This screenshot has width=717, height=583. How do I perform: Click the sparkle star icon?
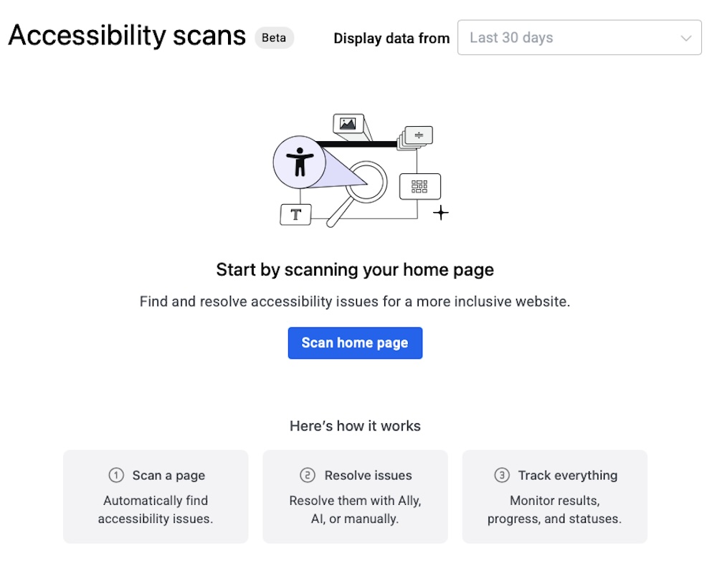(441, 213)
